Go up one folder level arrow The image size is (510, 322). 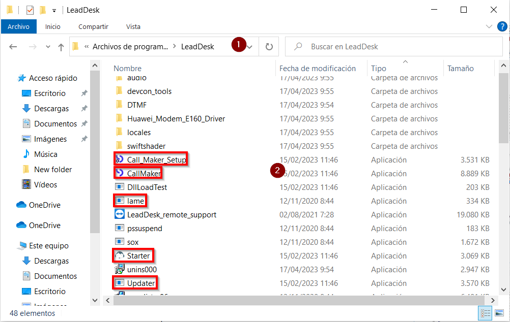(x=61, y=47)
